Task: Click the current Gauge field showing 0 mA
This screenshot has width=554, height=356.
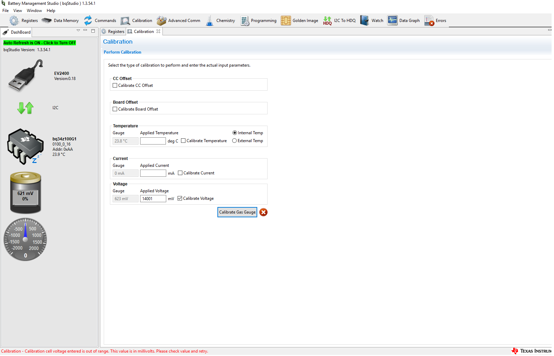Action: 125,173
